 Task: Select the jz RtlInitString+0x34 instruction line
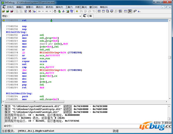point(43,52)
